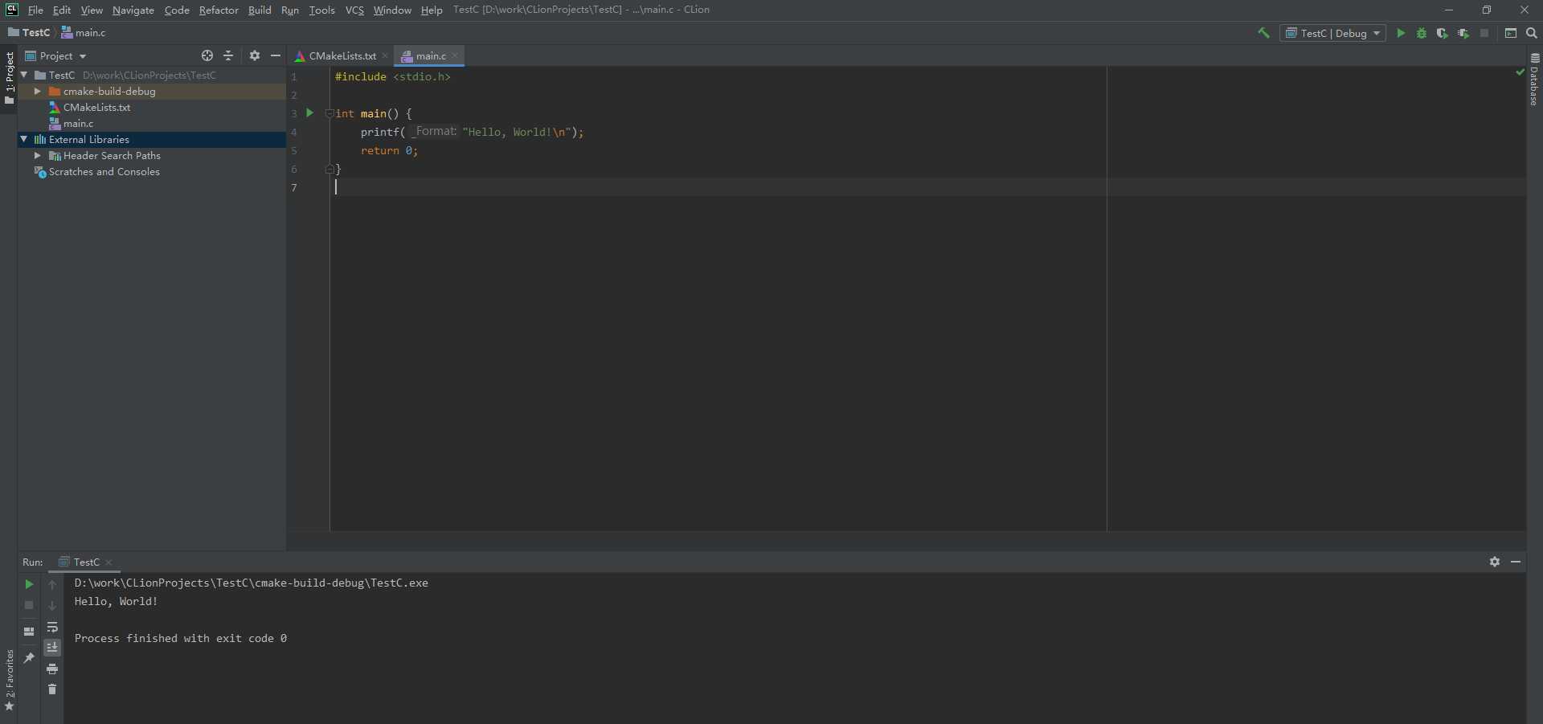
Task: Open Search Everywhere magnifier icon
Action: click(x=1532, y=33)
